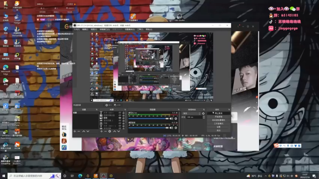
Task: Open the 帮助(H) menu in OBS
Action: (149, 29)
